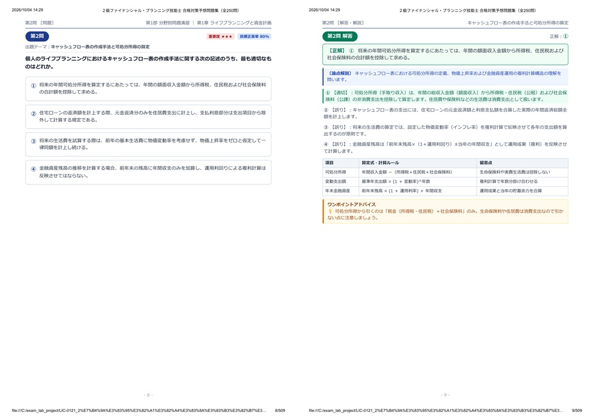Click the green "第2問 解答" badge
The width and height of the screenshot is (594, 420).
[x=340, y=37]
